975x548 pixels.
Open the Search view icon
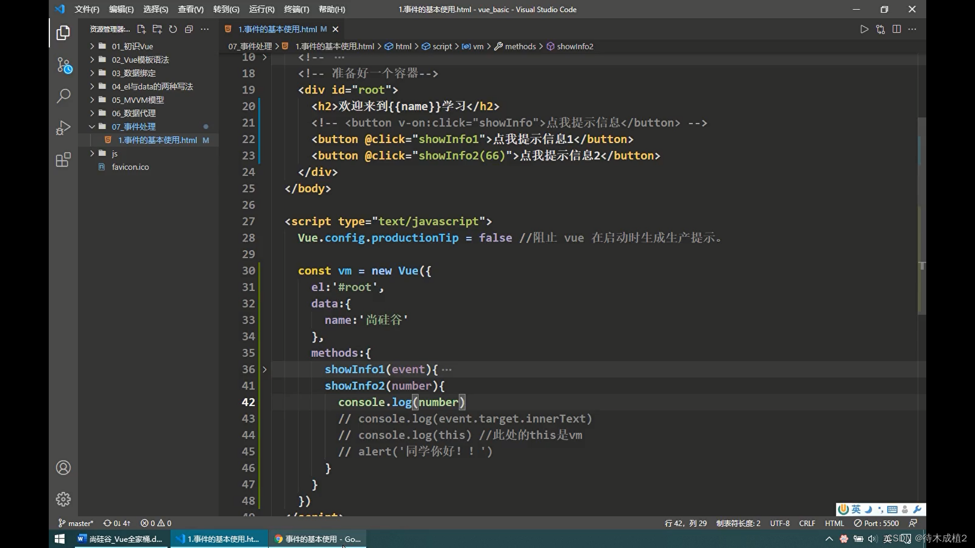[x=63, y=96]
